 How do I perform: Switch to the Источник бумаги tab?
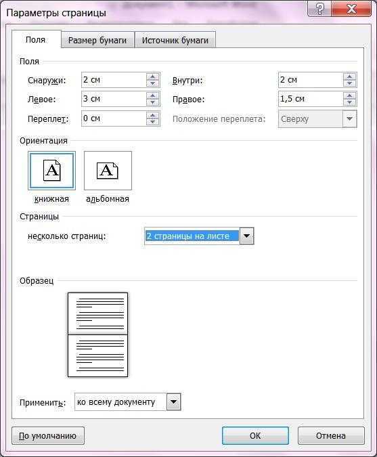pos(175,40)
